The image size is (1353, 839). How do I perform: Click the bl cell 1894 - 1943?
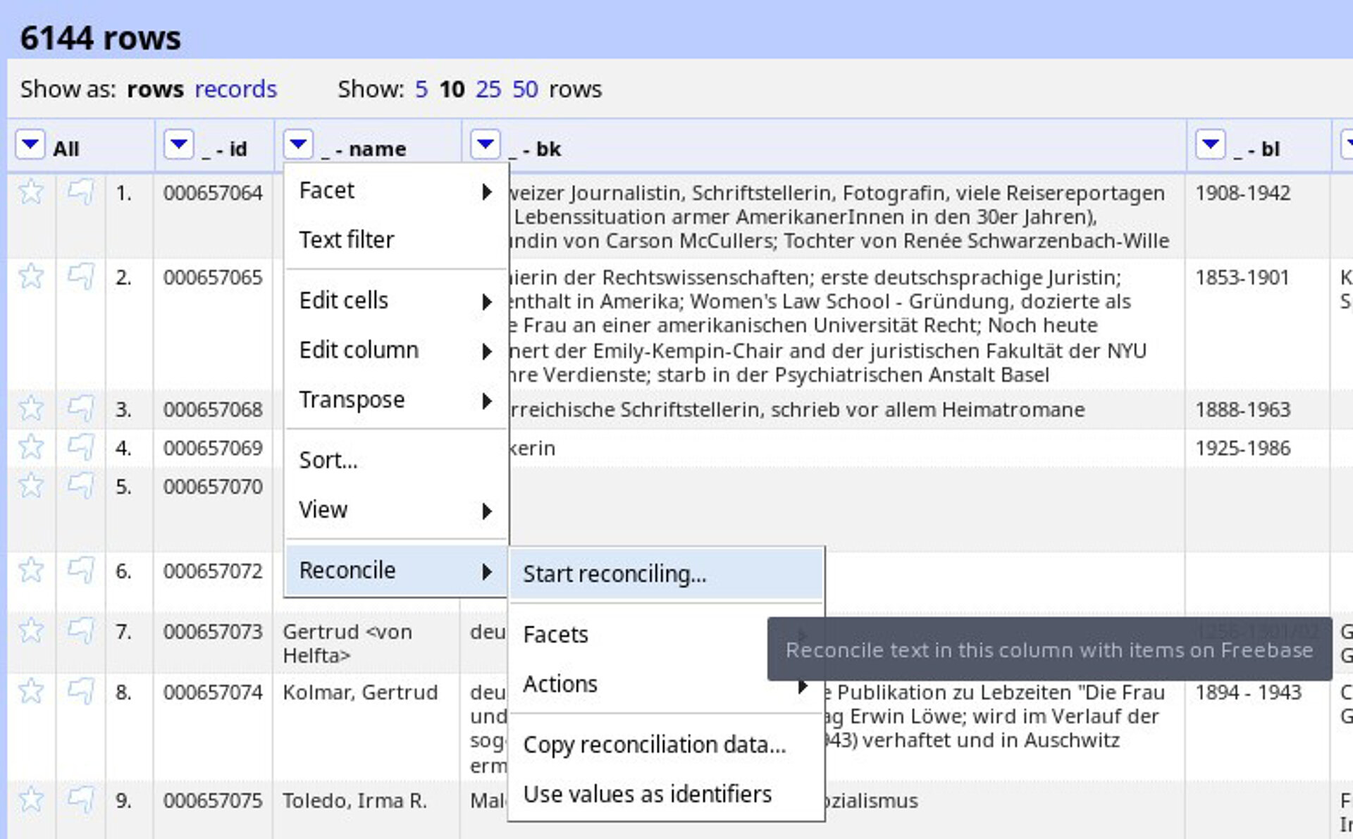point(1248,692)
